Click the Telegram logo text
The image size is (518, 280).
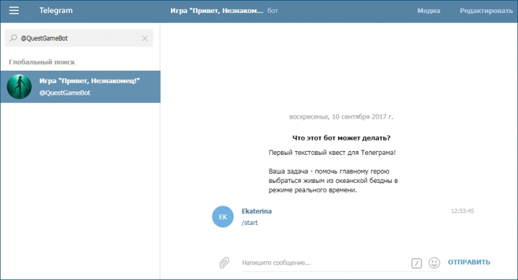click(x=56, y=10)
